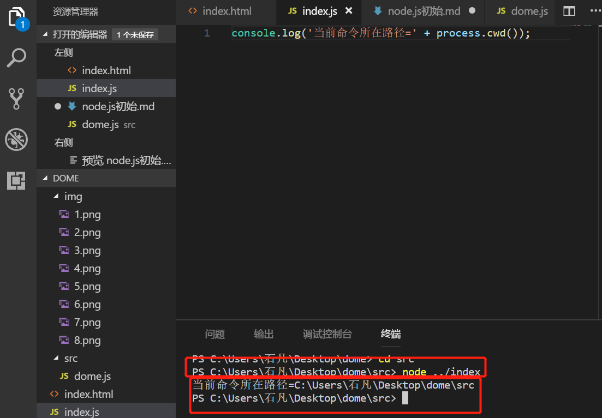Open the Extensions view icon
Image resolution: width=602 pixels, height=418 pixels.
(x=16, y=180)
